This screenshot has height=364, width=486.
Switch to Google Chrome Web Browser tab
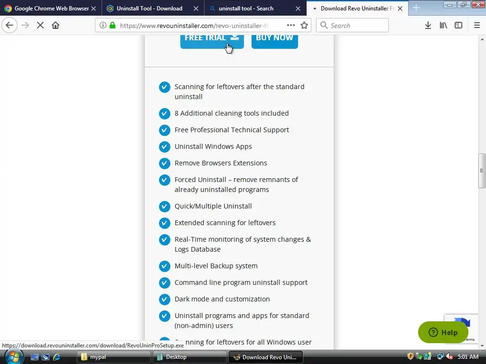point(51,9)
